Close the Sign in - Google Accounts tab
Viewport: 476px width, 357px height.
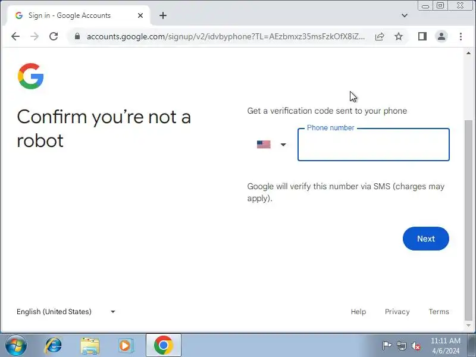(140, 15)
